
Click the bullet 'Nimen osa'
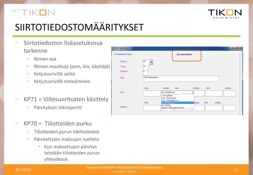click(45, 59)
